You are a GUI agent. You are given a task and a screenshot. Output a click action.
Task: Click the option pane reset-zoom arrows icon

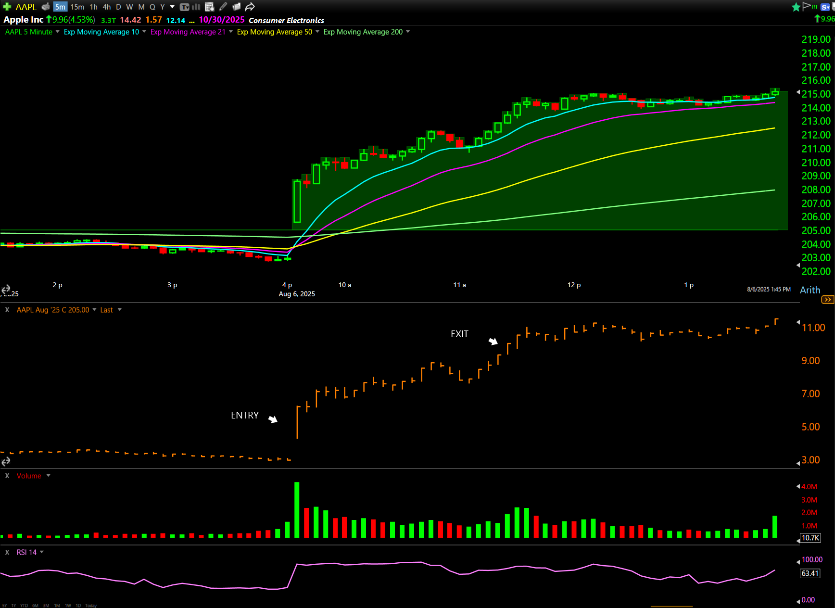(6, 462)
